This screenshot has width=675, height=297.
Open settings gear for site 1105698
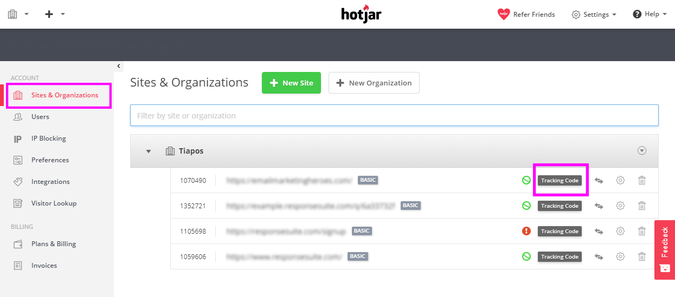click(620, 231)
